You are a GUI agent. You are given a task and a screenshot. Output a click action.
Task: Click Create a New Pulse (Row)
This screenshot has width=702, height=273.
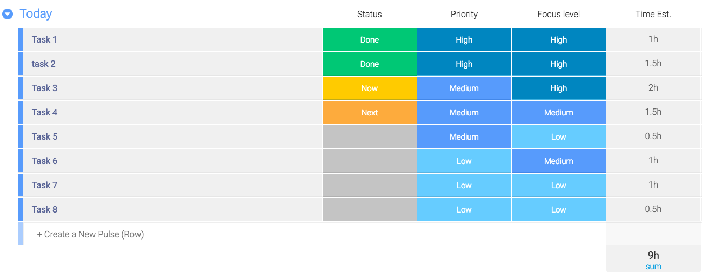(90, 234)
